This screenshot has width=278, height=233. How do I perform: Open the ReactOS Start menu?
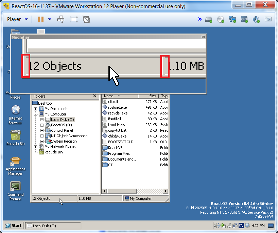click(14, 226)
